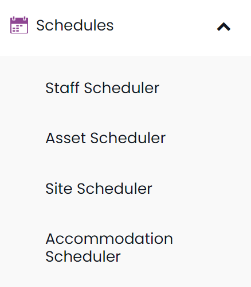251x287 pixels.
Task: Click the word Accommodation in the last item
Action: tap(109, 239)
